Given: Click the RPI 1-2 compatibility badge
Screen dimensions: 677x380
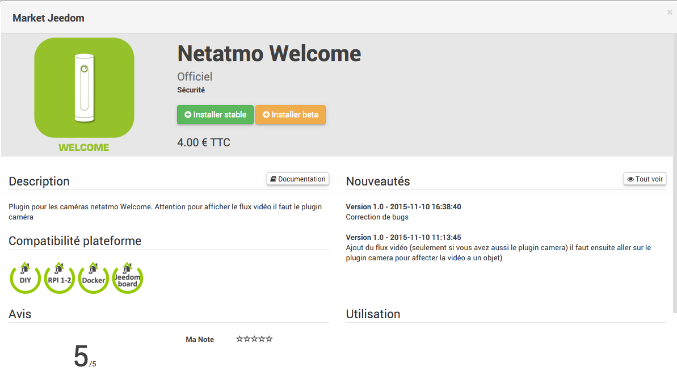Looking at the screenshot, I should (60, 278).
